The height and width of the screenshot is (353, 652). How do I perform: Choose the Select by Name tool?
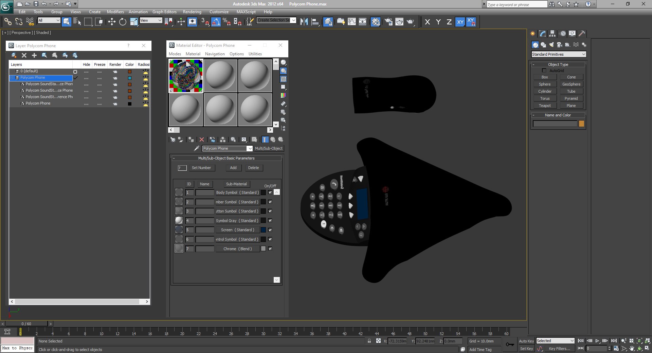pyautogui.click(x=77, y=22)
